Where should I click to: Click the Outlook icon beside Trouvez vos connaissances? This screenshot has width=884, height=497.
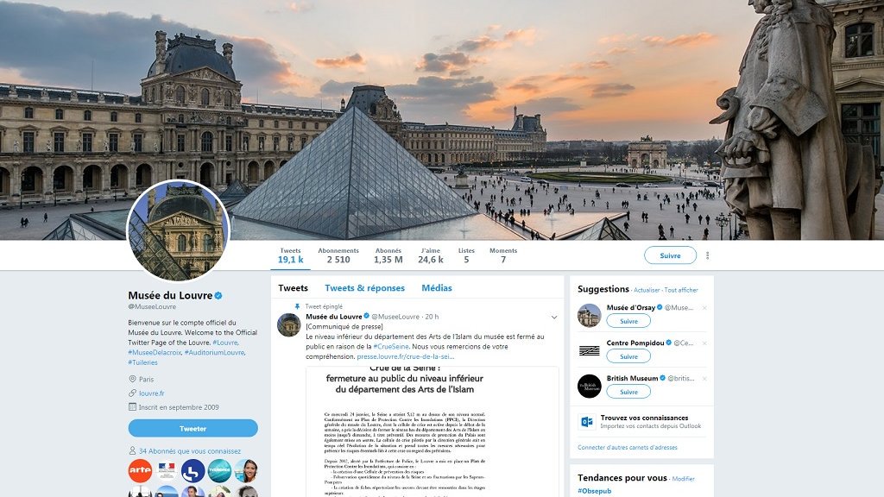point(587,421)
